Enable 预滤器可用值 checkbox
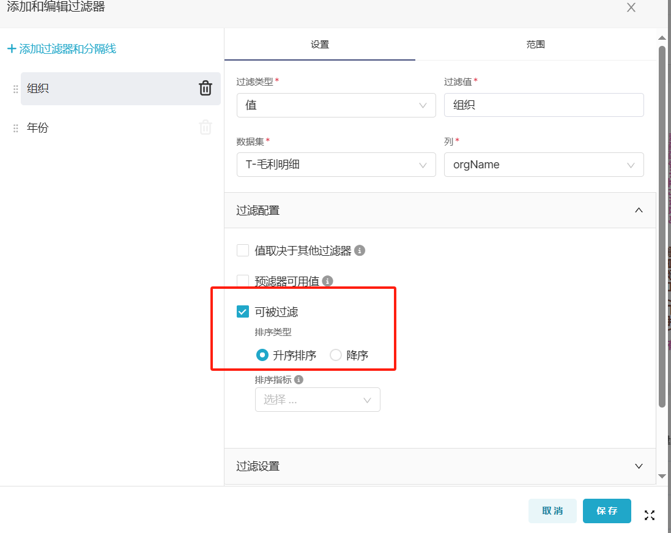This screenshot has height=533, width=671. [x=243, y=280]
